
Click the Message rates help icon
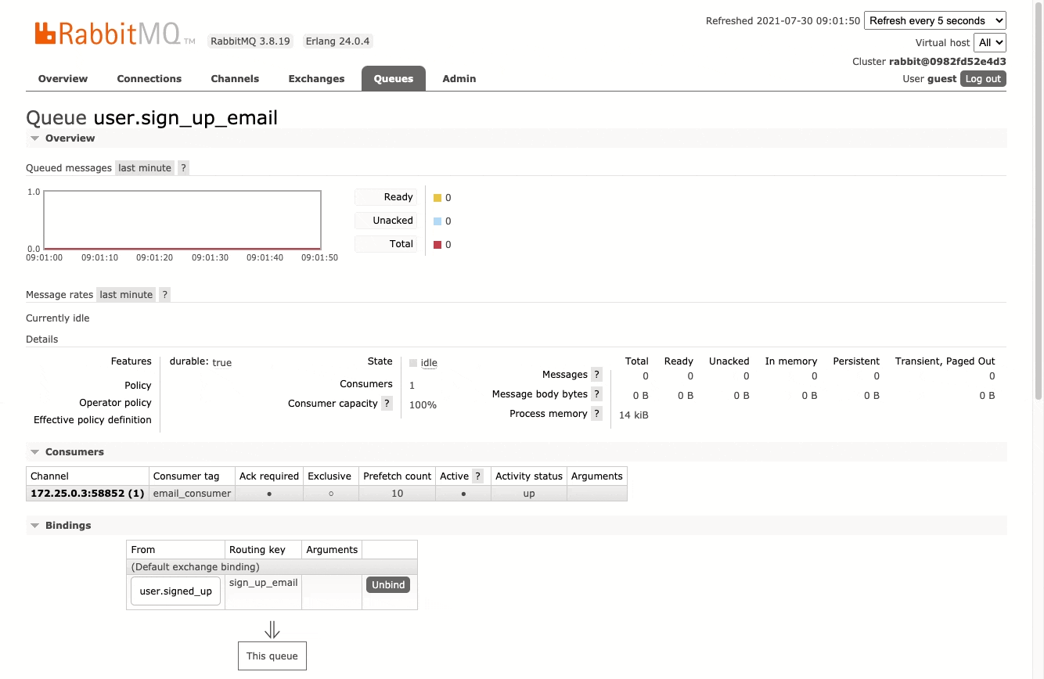point(164,294)
